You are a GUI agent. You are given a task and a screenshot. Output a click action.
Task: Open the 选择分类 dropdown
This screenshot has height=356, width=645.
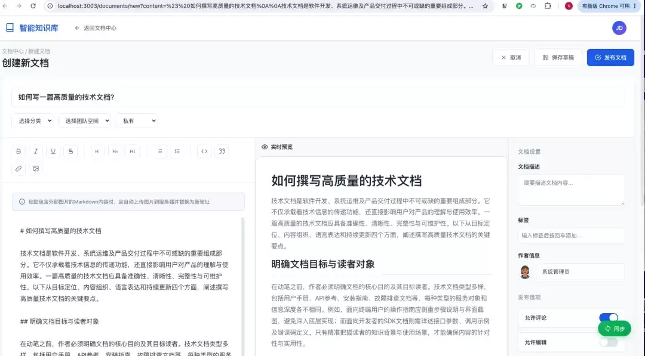pyautogui.click(x=32, y=120)
